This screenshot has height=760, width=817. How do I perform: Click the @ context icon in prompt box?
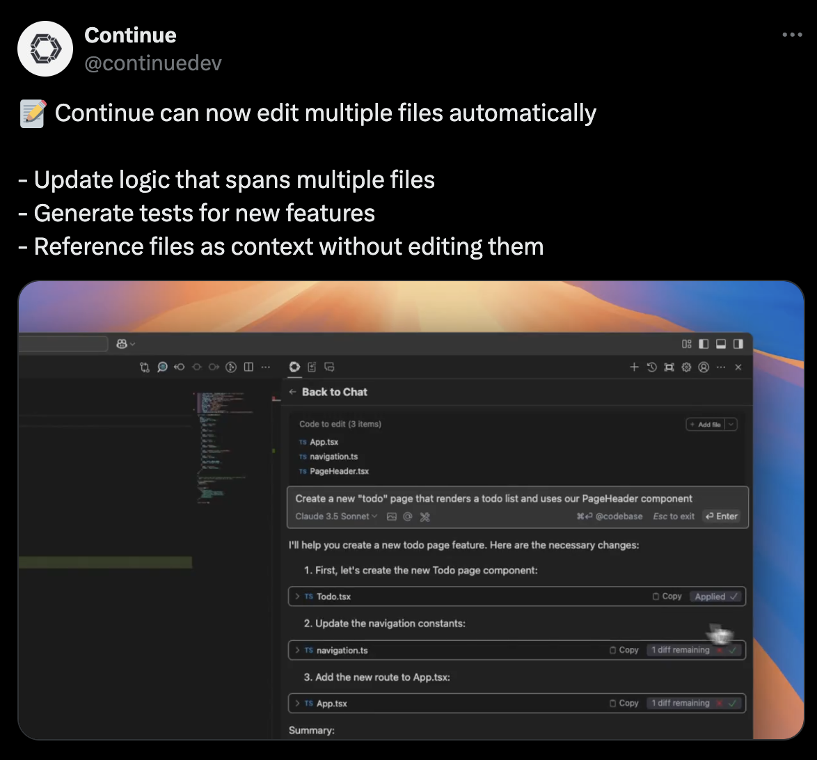[408, 516]
